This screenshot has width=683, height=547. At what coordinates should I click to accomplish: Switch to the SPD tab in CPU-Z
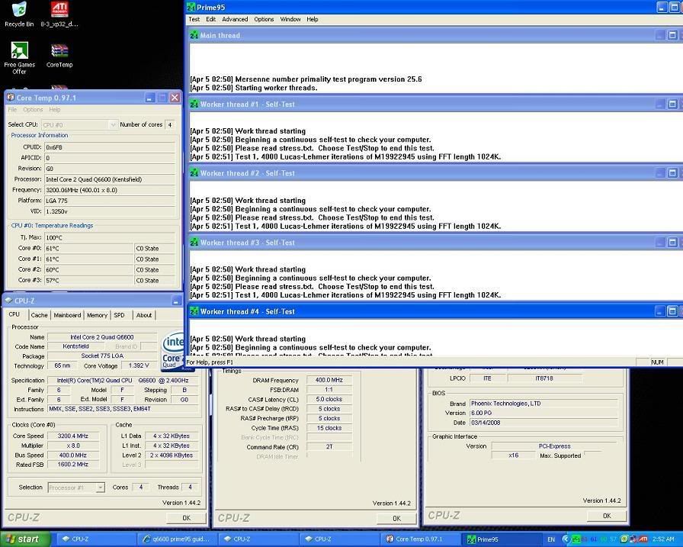tap(120, 315)
